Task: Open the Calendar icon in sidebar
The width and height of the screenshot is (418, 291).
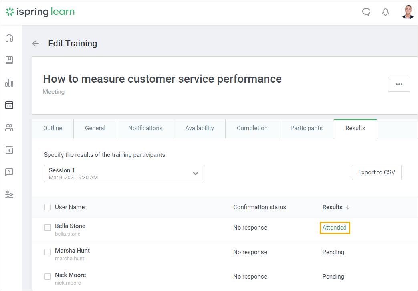Action: click(9, 105)
